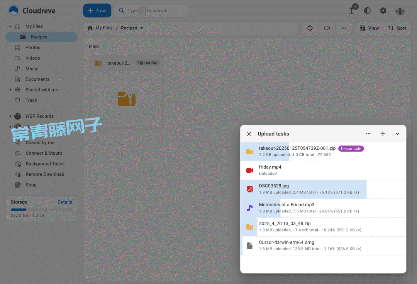Click the Remote Download cloud icon

18,174
